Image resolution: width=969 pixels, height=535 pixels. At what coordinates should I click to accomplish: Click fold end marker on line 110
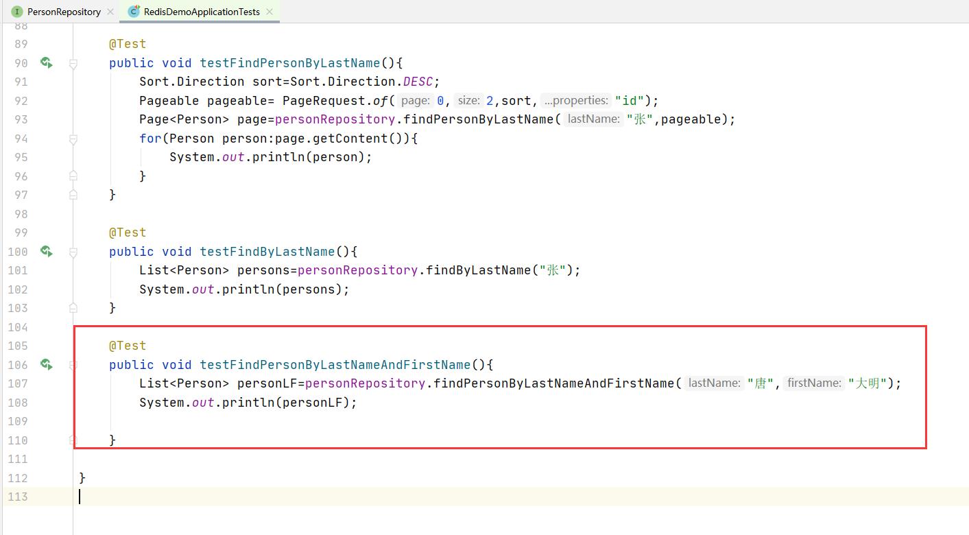pyautogui.click(x=73, y=440)
